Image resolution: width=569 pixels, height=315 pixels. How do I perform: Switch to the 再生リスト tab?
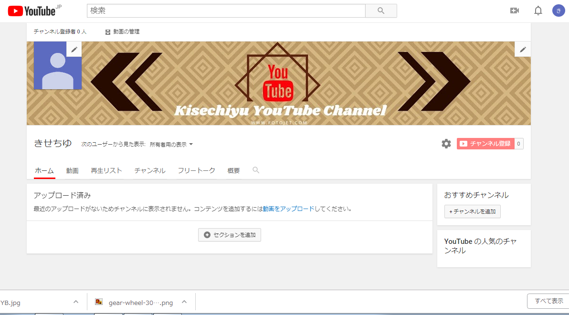coord(106,170)
